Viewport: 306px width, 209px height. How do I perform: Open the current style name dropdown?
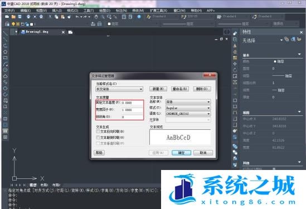119,89
